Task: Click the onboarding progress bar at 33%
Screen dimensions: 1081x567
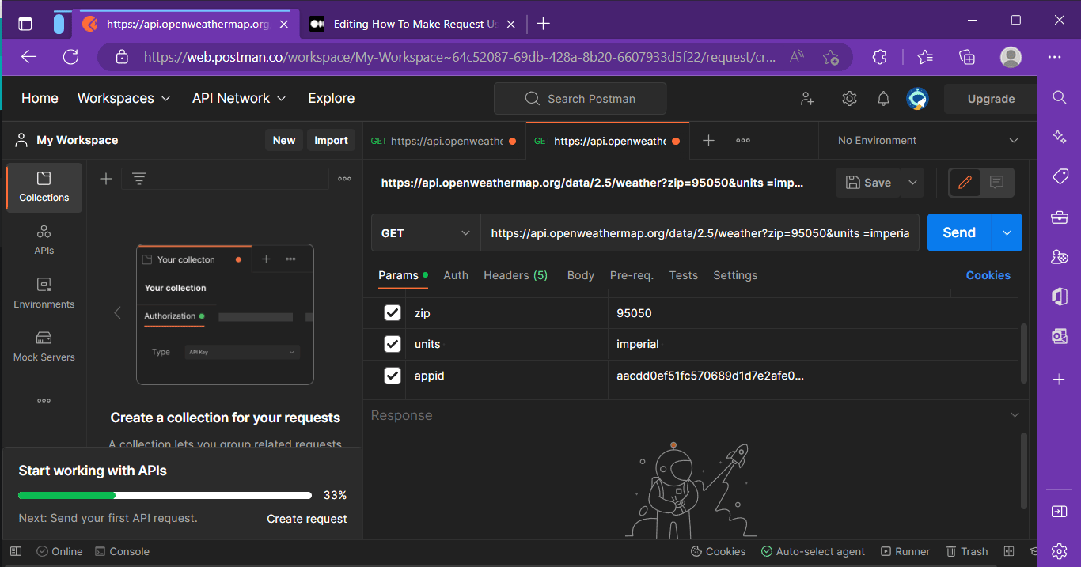Action: [x=165, y=496]
